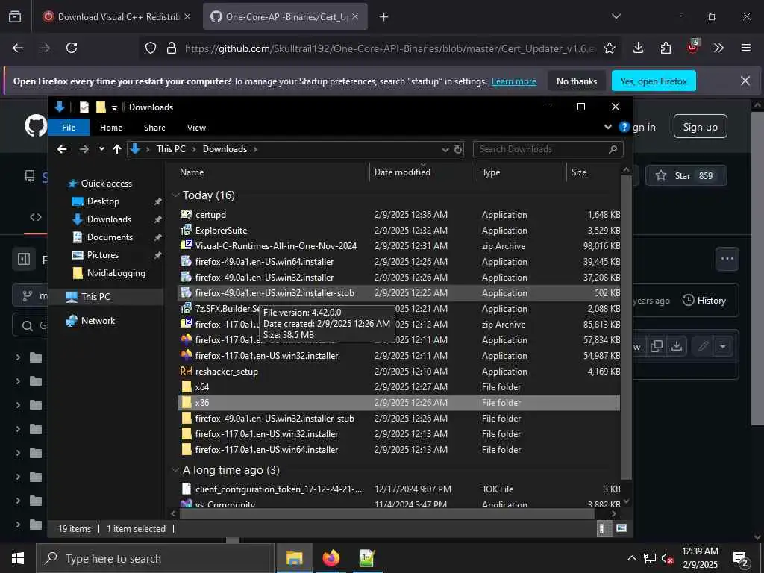Screen dimensions: 764x573
Task: Open Explorer File menu
Action: coord(69,127)
